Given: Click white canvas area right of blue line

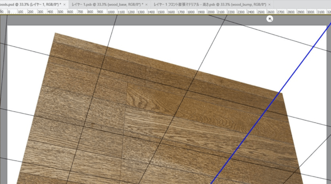Looking at the screenshot, I should pyautogui.click(x=311, y=102).
